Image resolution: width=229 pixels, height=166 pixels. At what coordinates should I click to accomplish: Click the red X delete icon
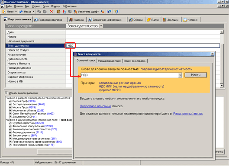[x=52, y=12]
